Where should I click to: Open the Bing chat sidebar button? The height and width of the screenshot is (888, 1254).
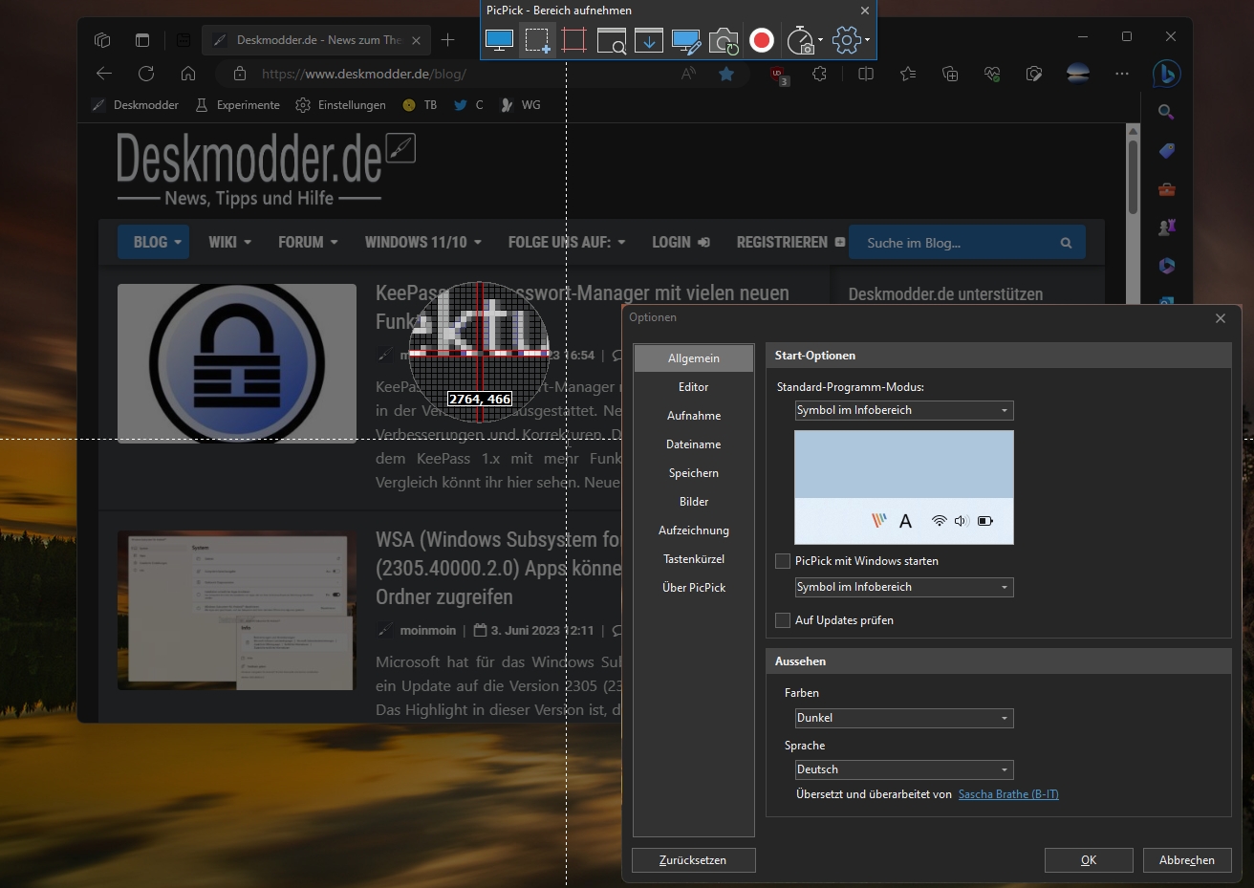pos(1166,74)
